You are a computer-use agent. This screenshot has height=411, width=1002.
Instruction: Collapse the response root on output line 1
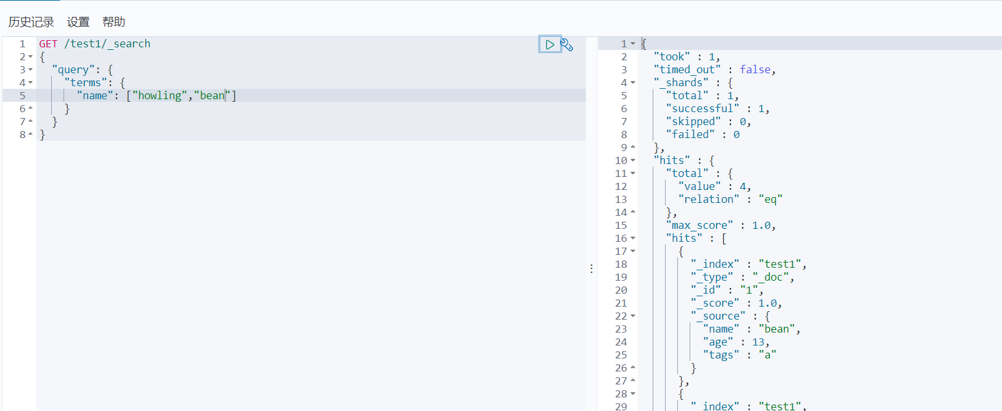tap(633, 44)
